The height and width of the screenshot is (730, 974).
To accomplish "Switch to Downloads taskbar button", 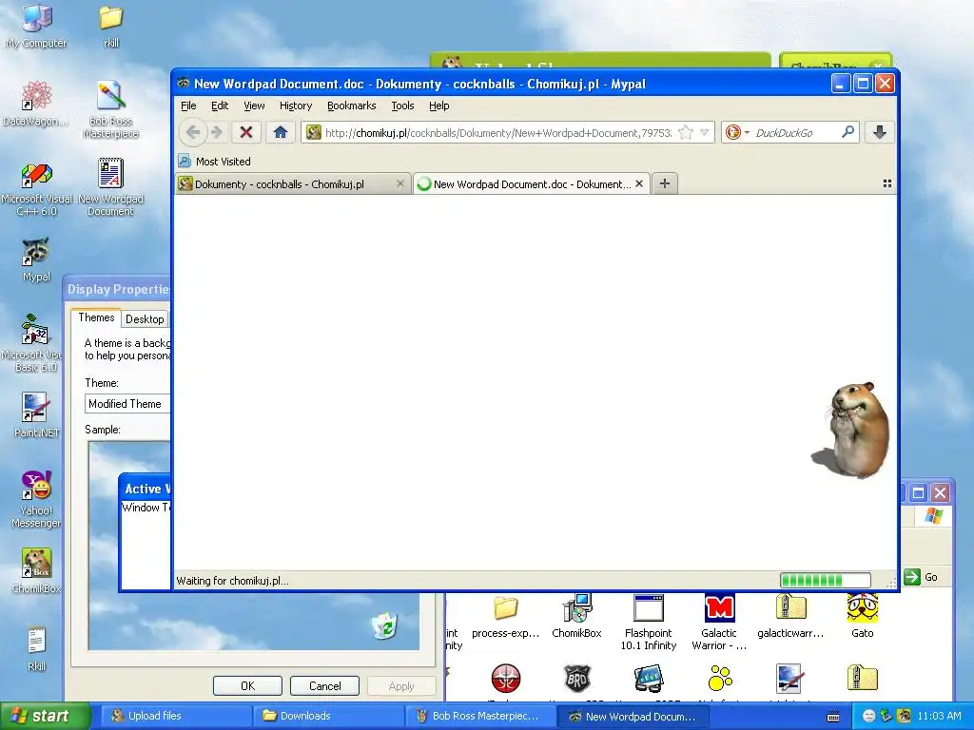I will tap(327, 716).
